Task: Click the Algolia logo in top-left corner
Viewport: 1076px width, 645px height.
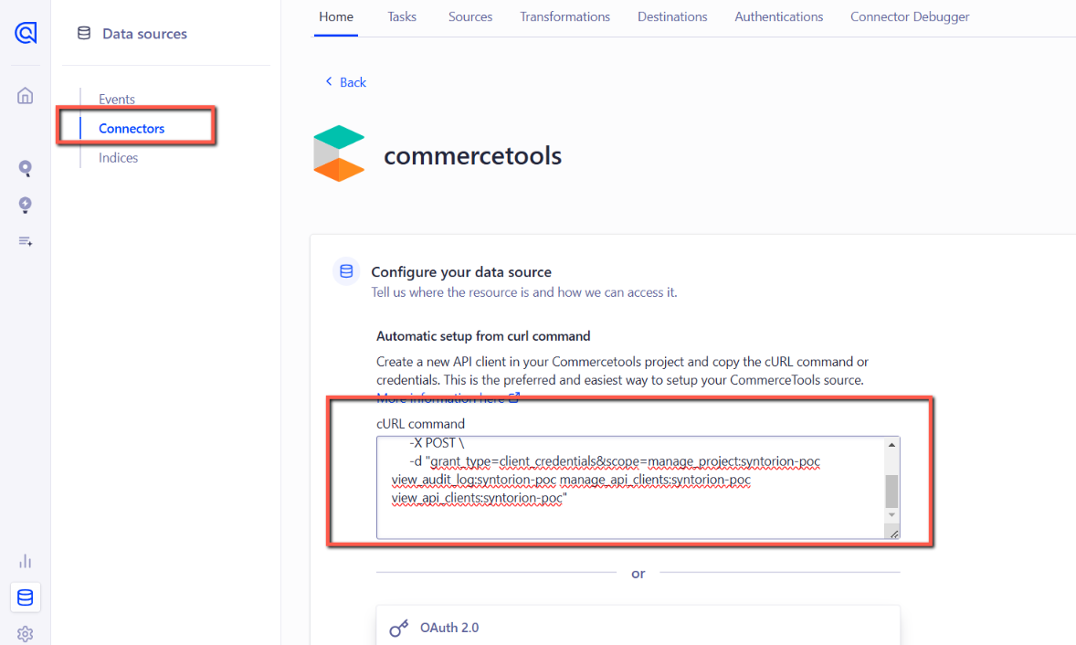Action: (25, 33)
